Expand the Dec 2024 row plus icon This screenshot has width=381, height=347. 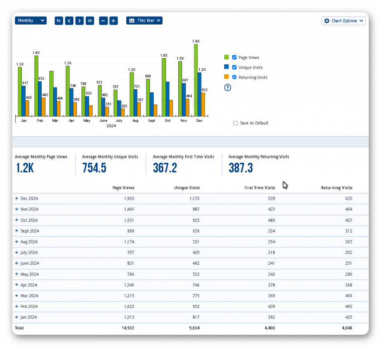[17, 199]
